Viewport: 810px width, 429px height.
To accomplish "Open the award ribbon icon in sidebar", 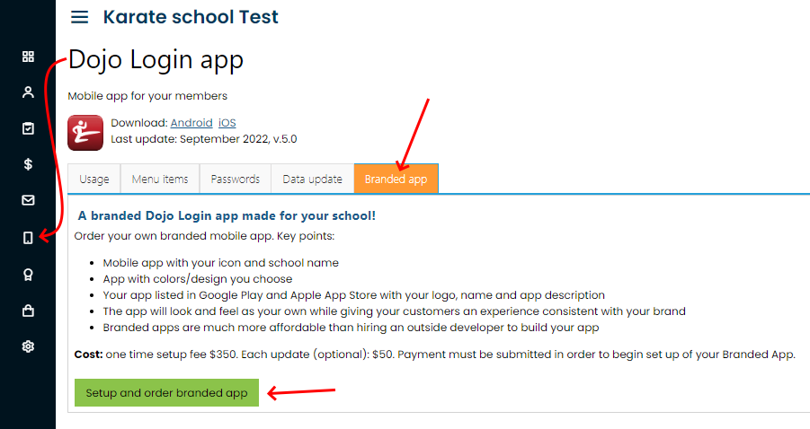I will 29,275.
